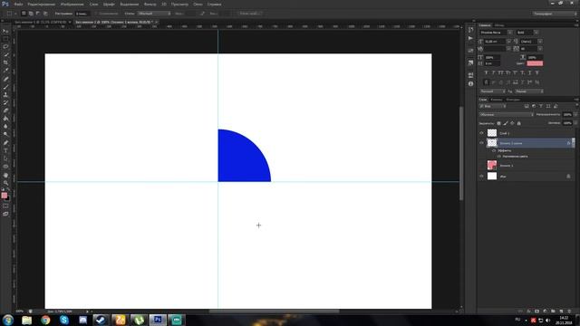Open the 3D menu
Image resolution: width=580 pixels, height=326 pixels.
[164, 5]
